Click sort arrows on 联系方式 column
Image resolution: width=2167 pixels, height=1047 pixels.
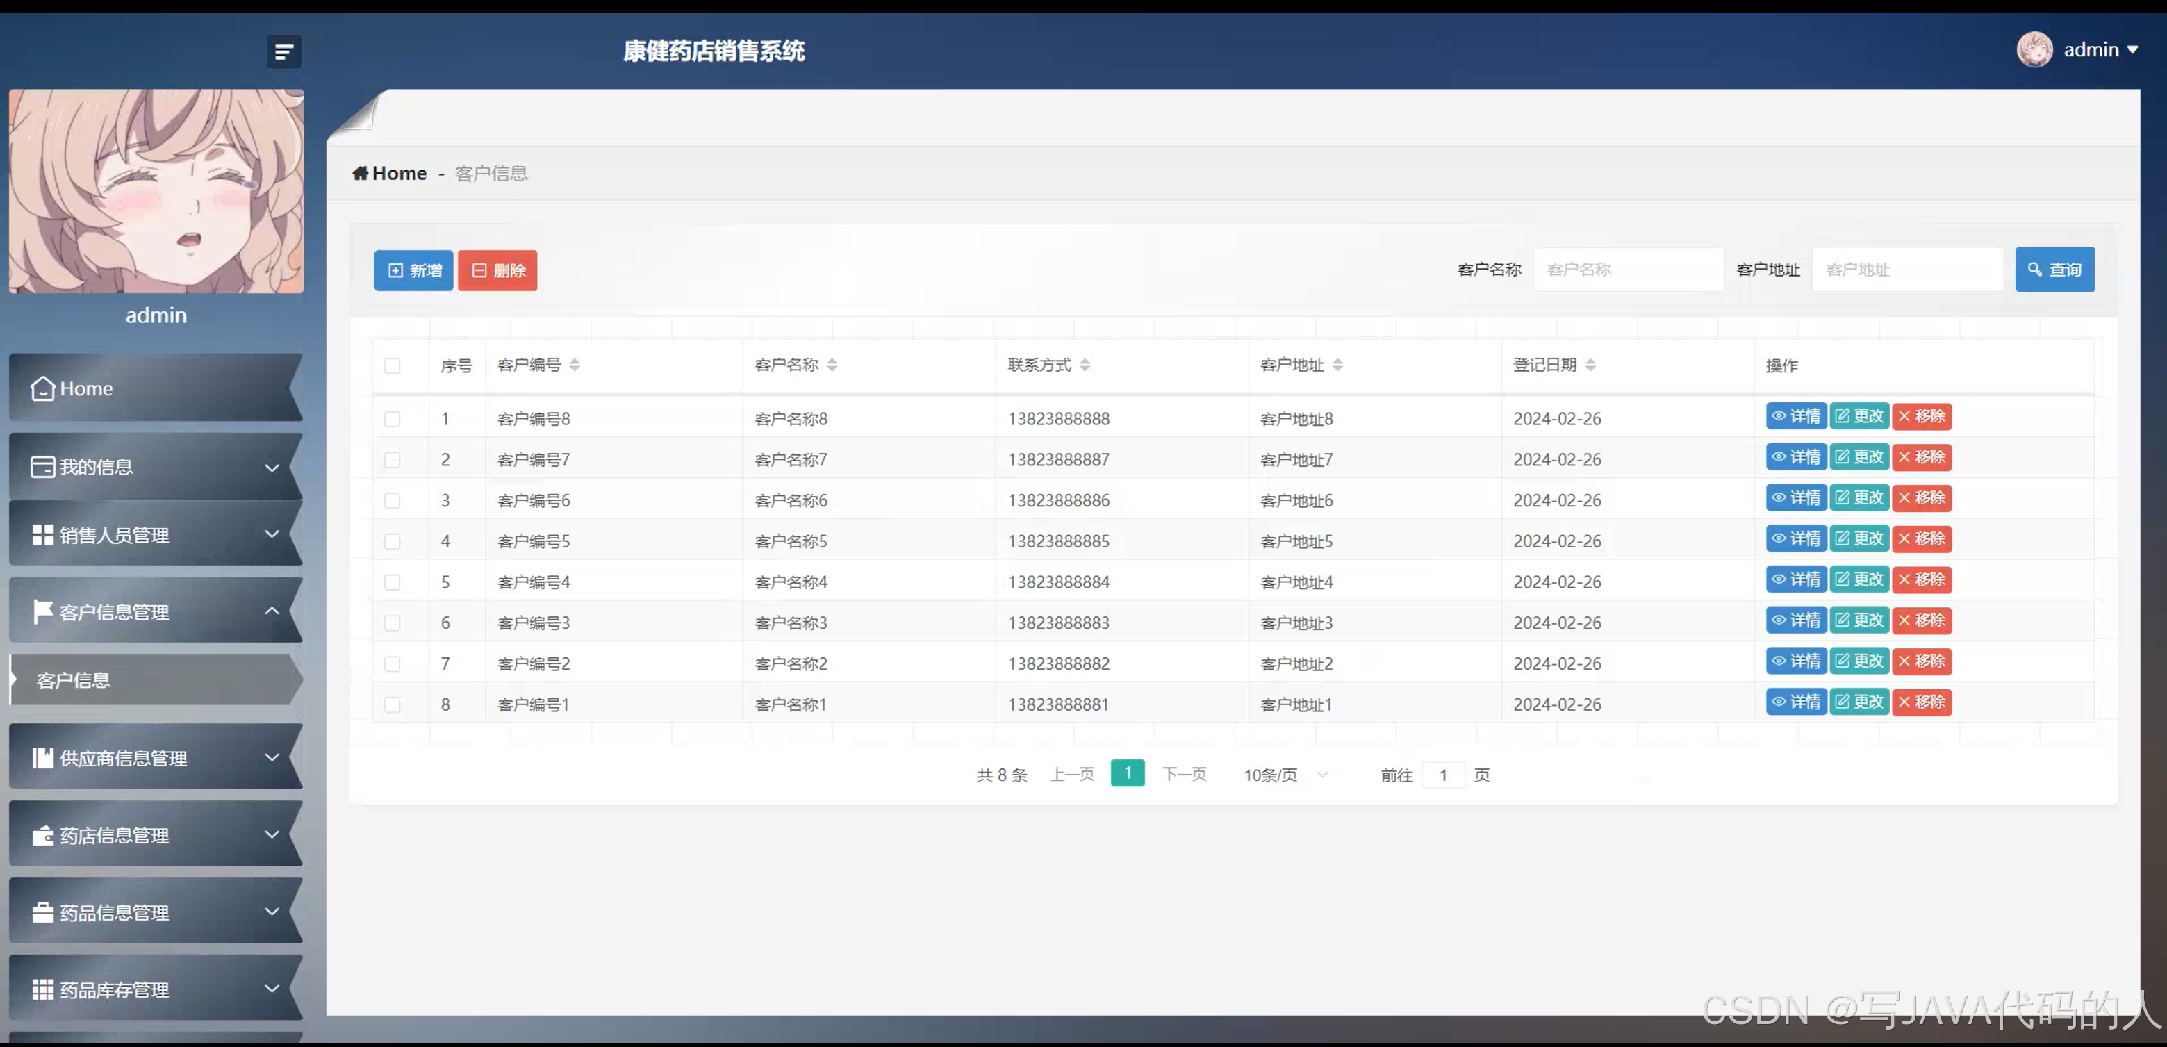coord(1085,365)
